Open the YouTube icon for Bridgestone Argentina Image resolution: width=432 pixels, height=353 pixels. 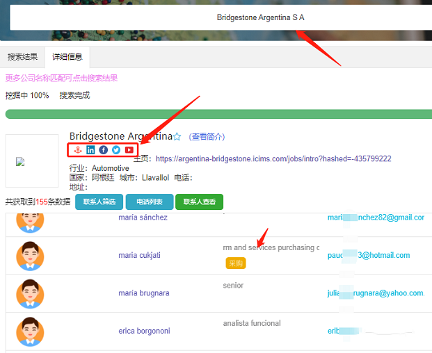pyautogui.click(x=129, y=150)
